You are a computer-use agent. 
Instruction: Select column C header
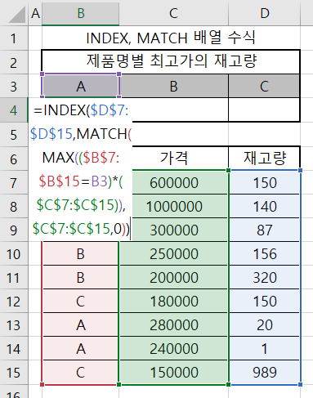point(173,13)
